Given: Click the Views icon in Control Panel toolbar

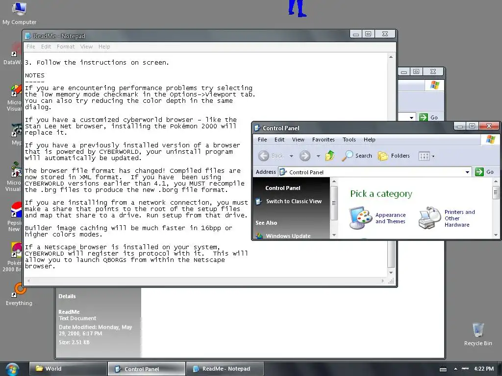Looking at the screenshot, I should click(x=424, y=156).
